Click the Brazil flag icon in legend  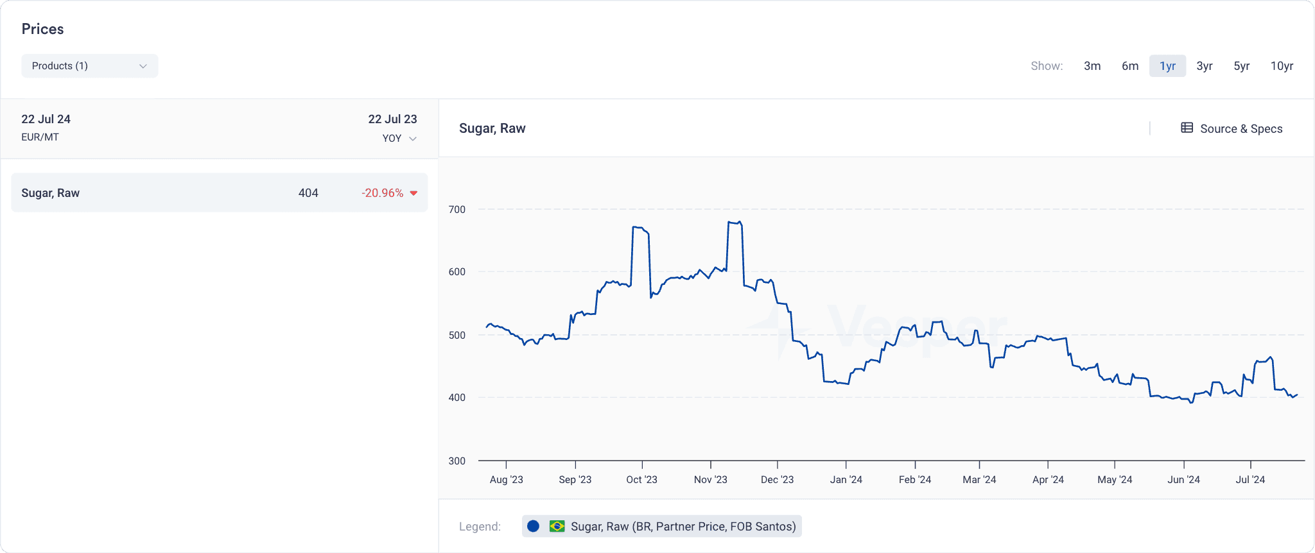[x=557, y=526]
